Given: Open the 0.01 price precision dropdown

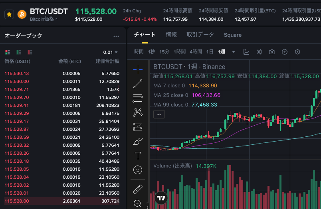Looking at the screenshot, I should [111, 52].
